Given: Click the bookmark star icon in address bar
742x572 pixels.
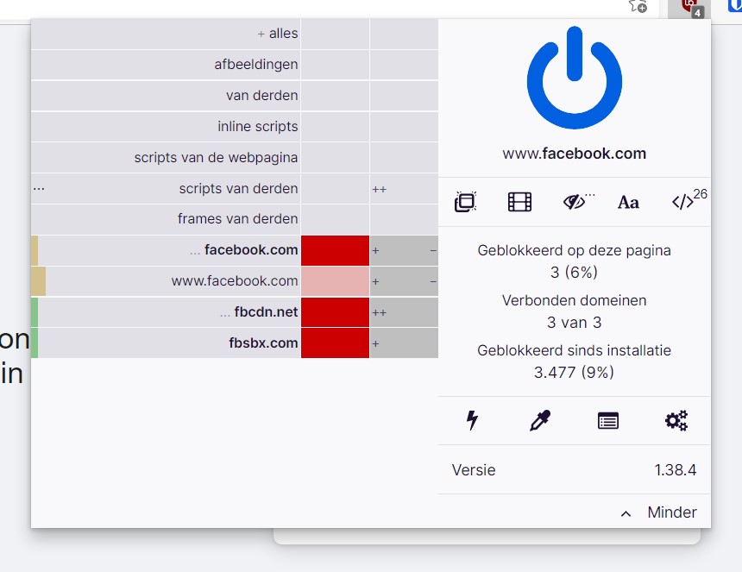Looking at the screenshot, I should (x=637, y=6).
